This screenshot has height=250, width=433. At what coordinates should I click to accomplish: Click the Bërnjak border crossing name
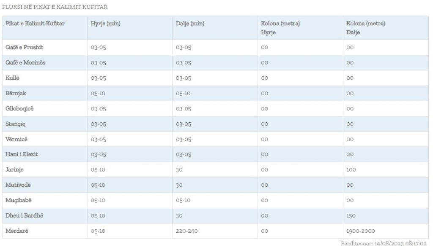point(16,93)
